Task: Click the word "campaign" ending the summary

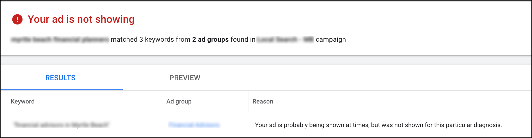Action: pyautogui.click(x=331, y=40)
